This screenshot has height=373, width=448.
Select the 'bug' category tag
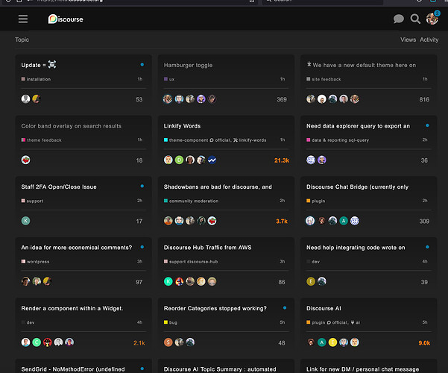171,323
